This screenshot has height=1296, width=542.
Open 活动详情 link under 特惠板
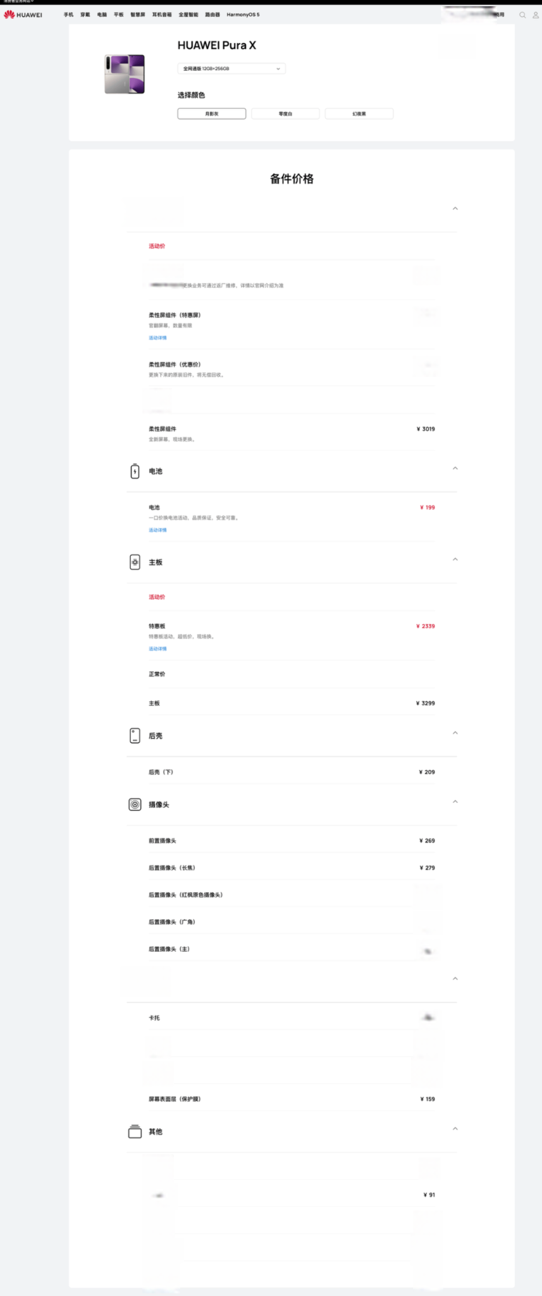coord(157,649)
